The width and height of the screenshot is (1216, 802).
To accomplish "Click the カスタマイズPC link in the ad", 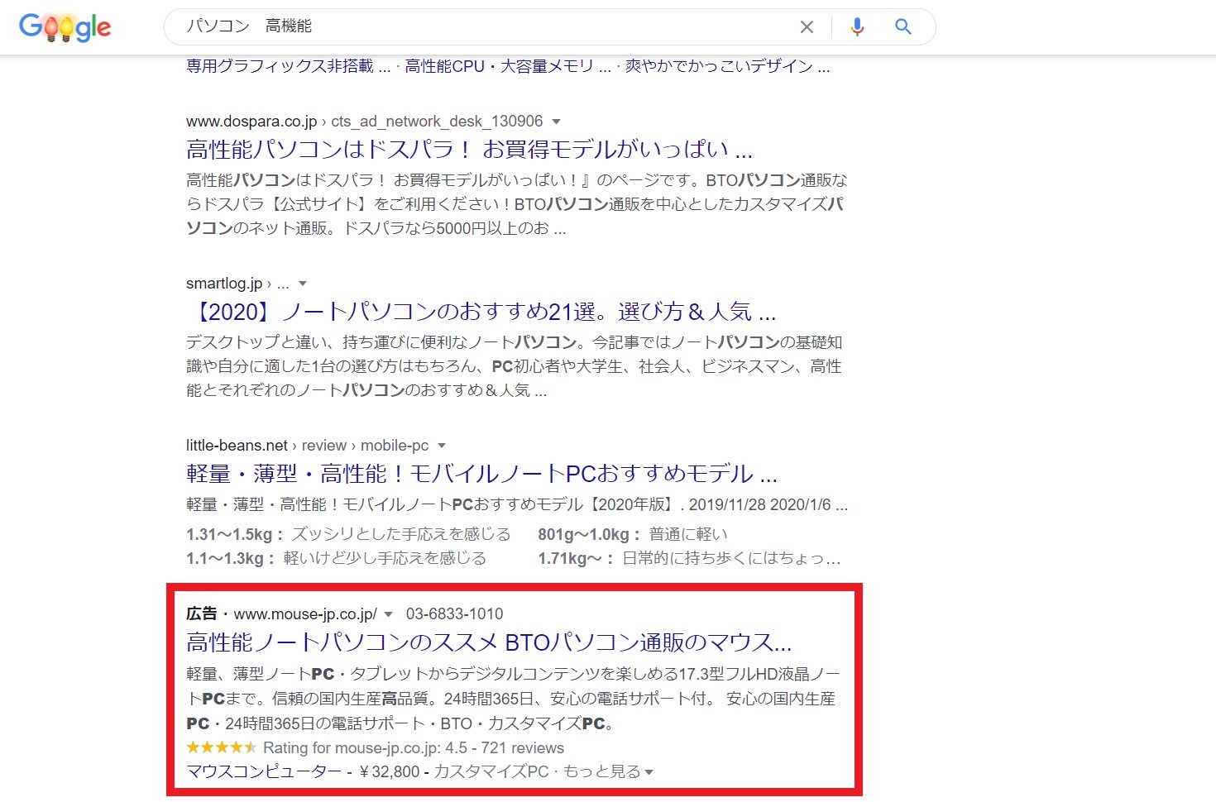I will pos(491,771).
